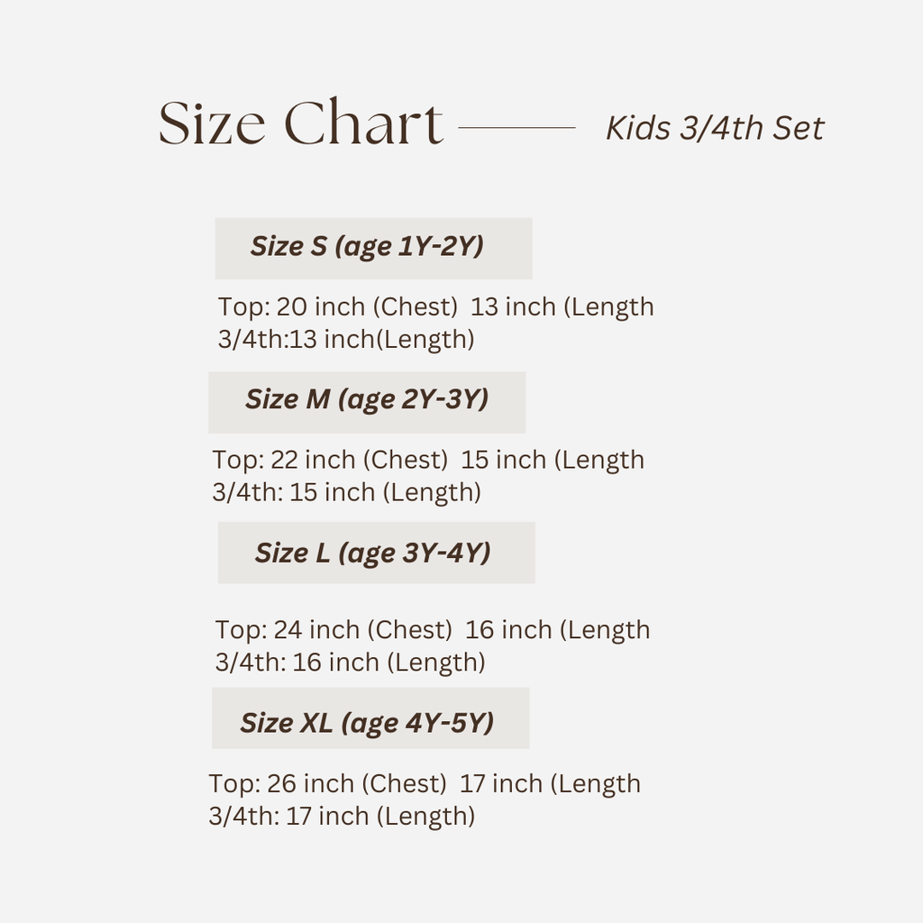The image size is (923, 923).
Task: Click the "22 inch (Chest)" measurement
Action: click(360, 460)
